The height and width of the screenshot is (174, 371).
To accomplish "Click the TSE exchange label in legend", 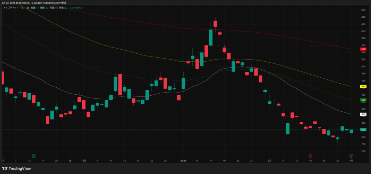I will (x=27, y=7).
